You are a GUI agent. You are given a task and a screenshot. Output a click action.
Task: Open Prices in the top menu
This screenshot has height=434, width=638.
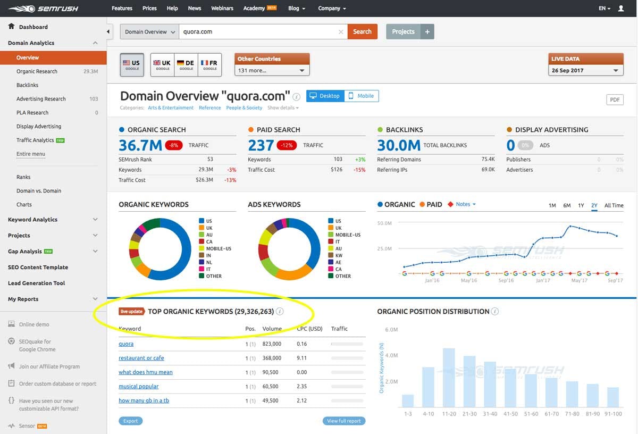coord(149,9)
